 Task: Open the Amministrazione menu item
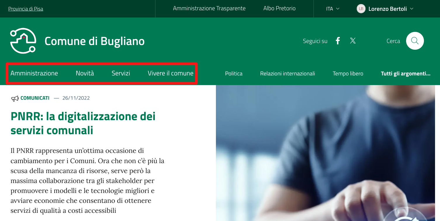point(34,73)
